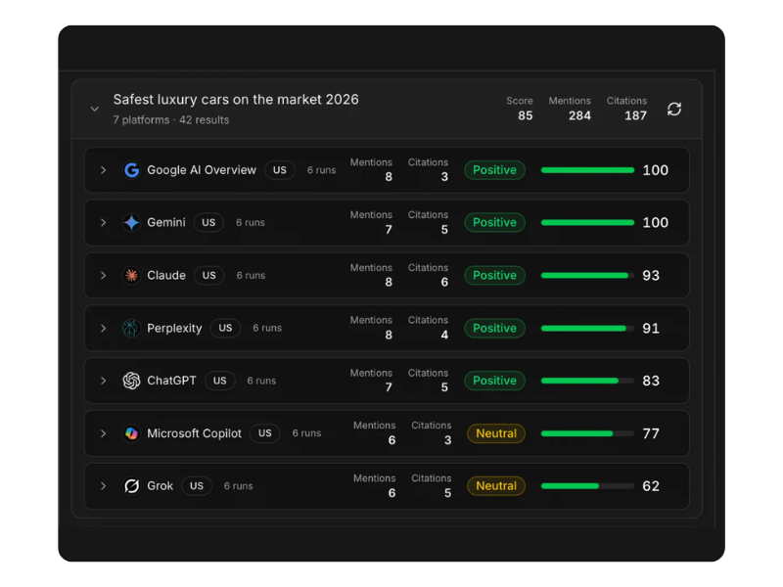Click the Google AI Overview logo icon

pos(131,170)
